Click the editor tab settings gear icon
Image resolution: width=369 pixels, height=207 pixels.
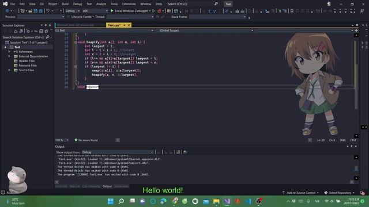pos(357,25)
